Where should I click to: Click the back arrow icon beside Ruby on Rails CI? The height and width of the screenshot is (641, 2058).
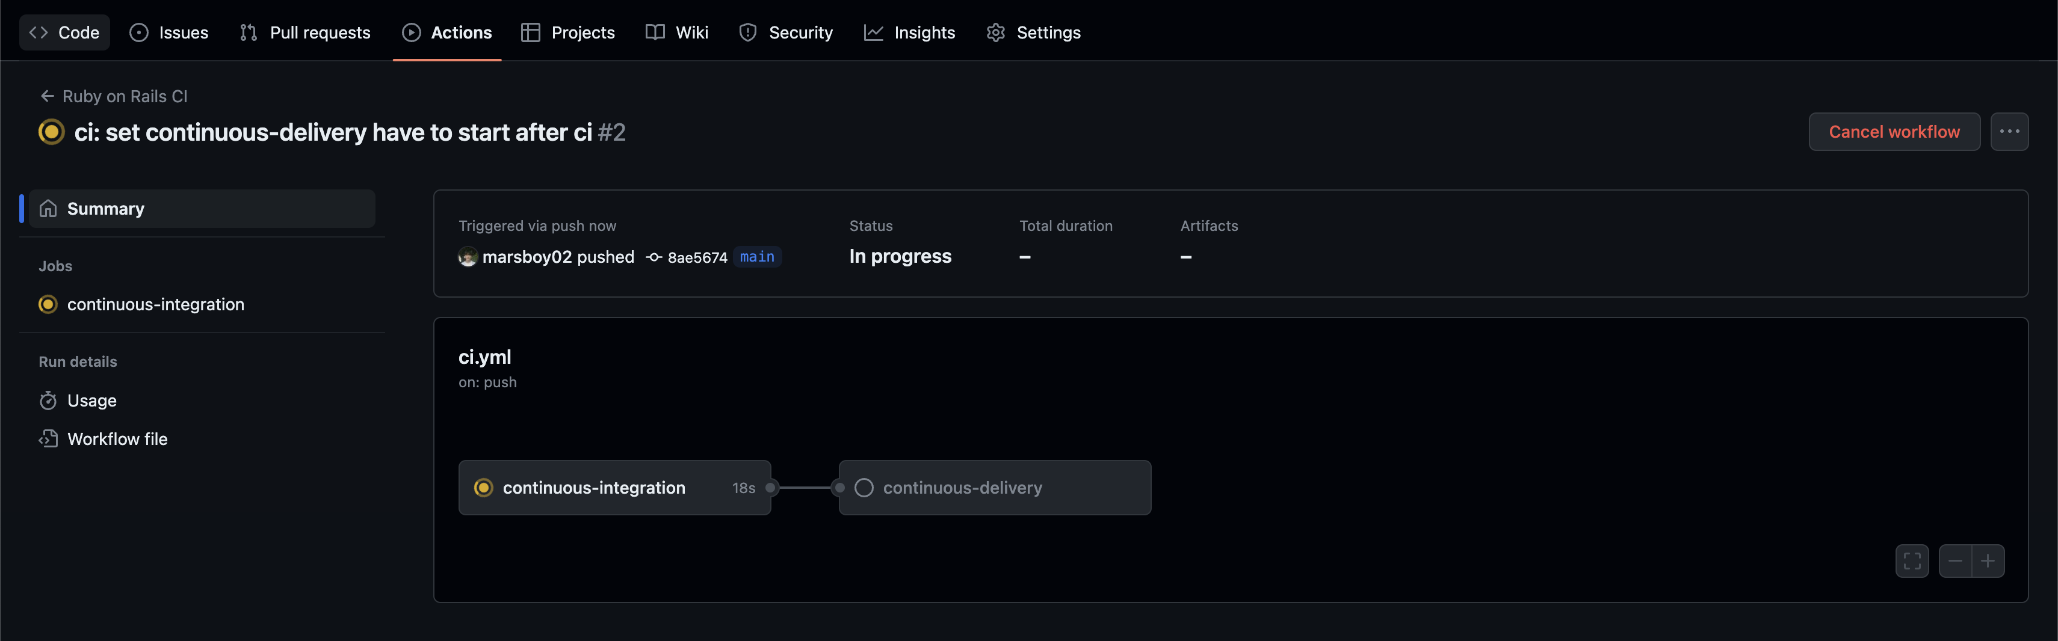(x=47, y=96)
